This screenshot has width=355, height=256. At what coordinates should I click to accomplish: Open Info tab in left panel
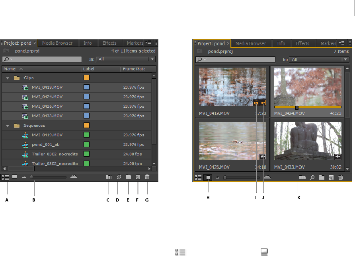click(88, 43)
